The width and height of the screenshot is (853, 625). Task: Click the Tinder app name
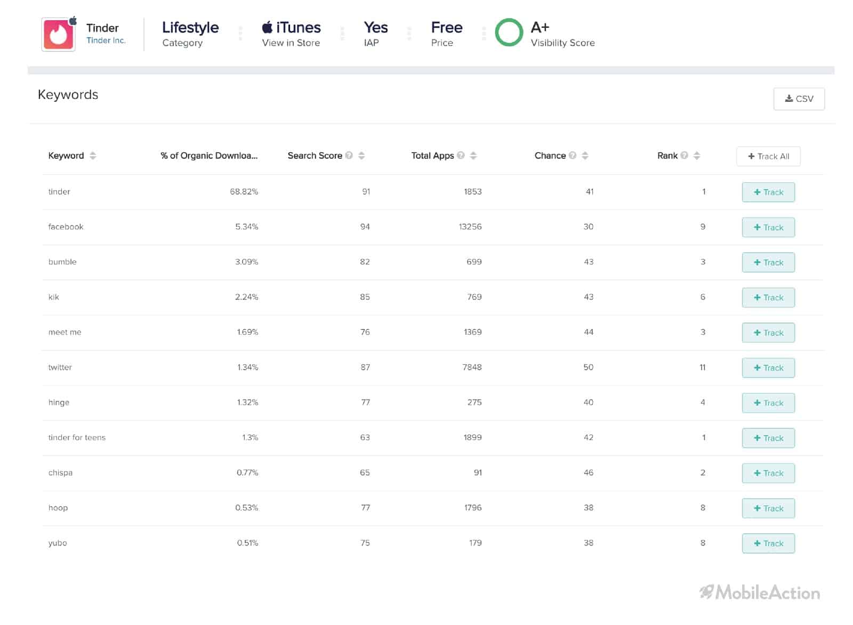(x=102, y=28)
